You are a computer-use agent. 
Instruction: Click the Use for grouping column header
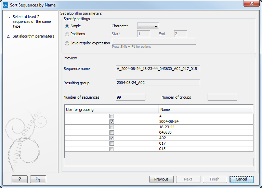point(112,110)
